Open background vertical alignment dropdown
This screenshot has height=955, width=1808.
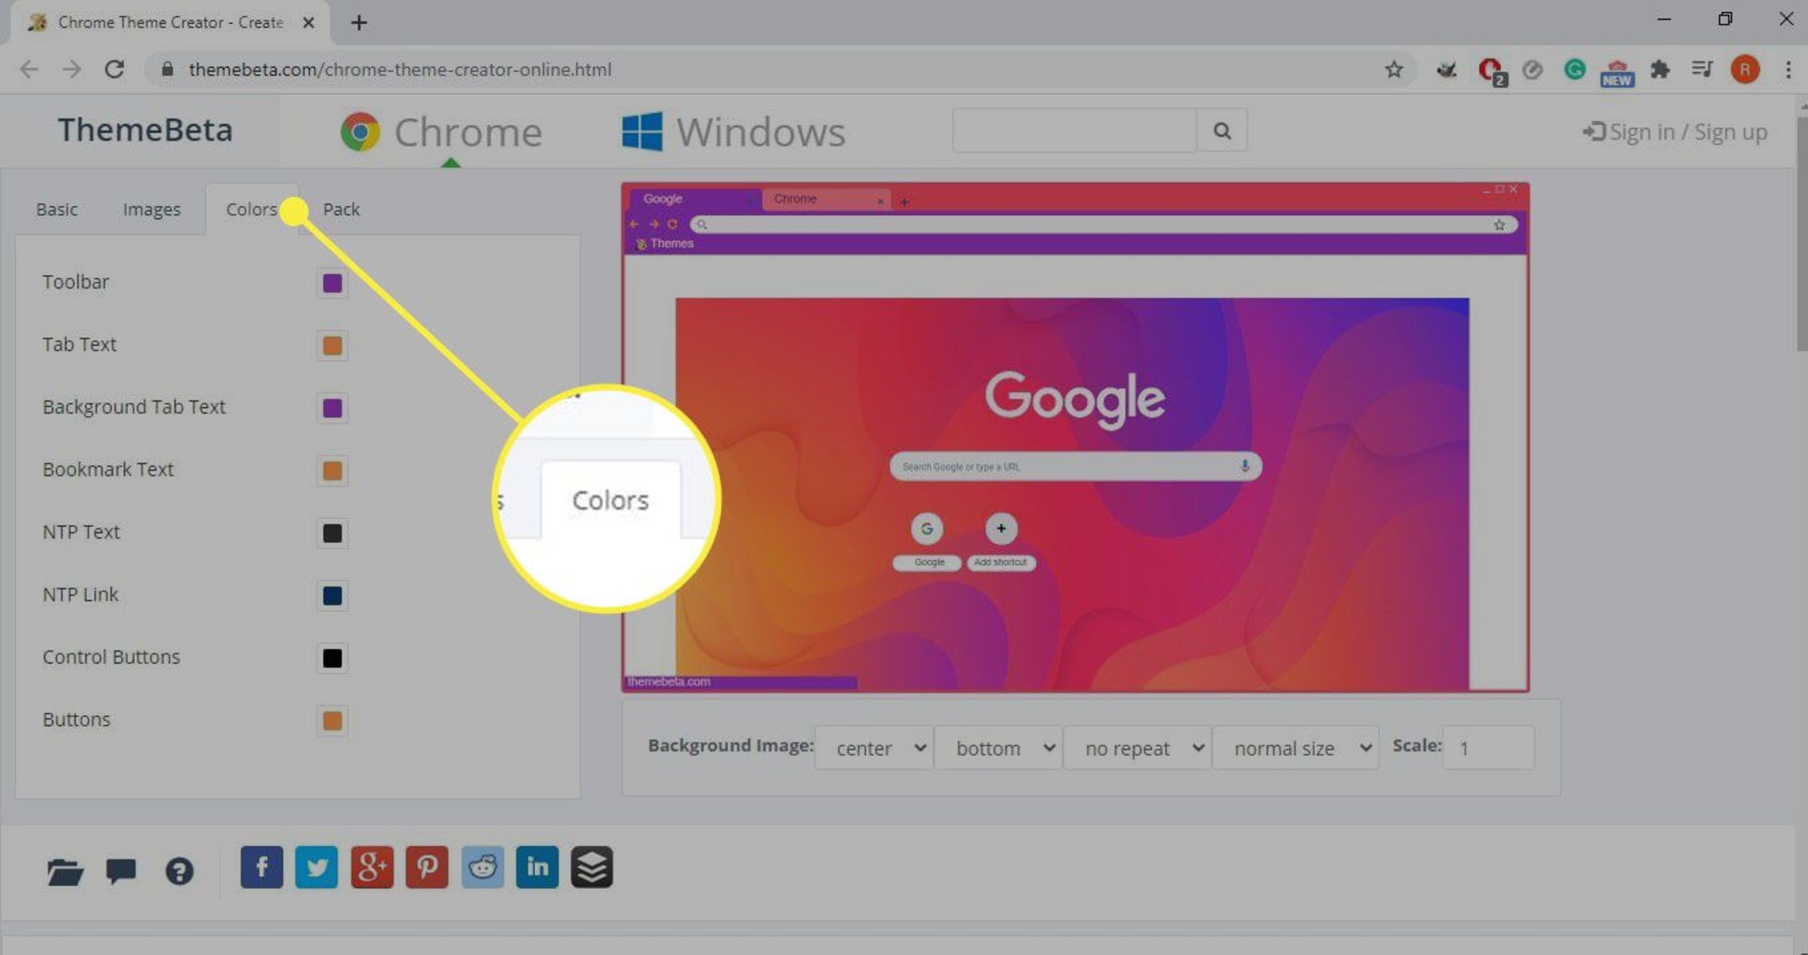click(1004, 746)
